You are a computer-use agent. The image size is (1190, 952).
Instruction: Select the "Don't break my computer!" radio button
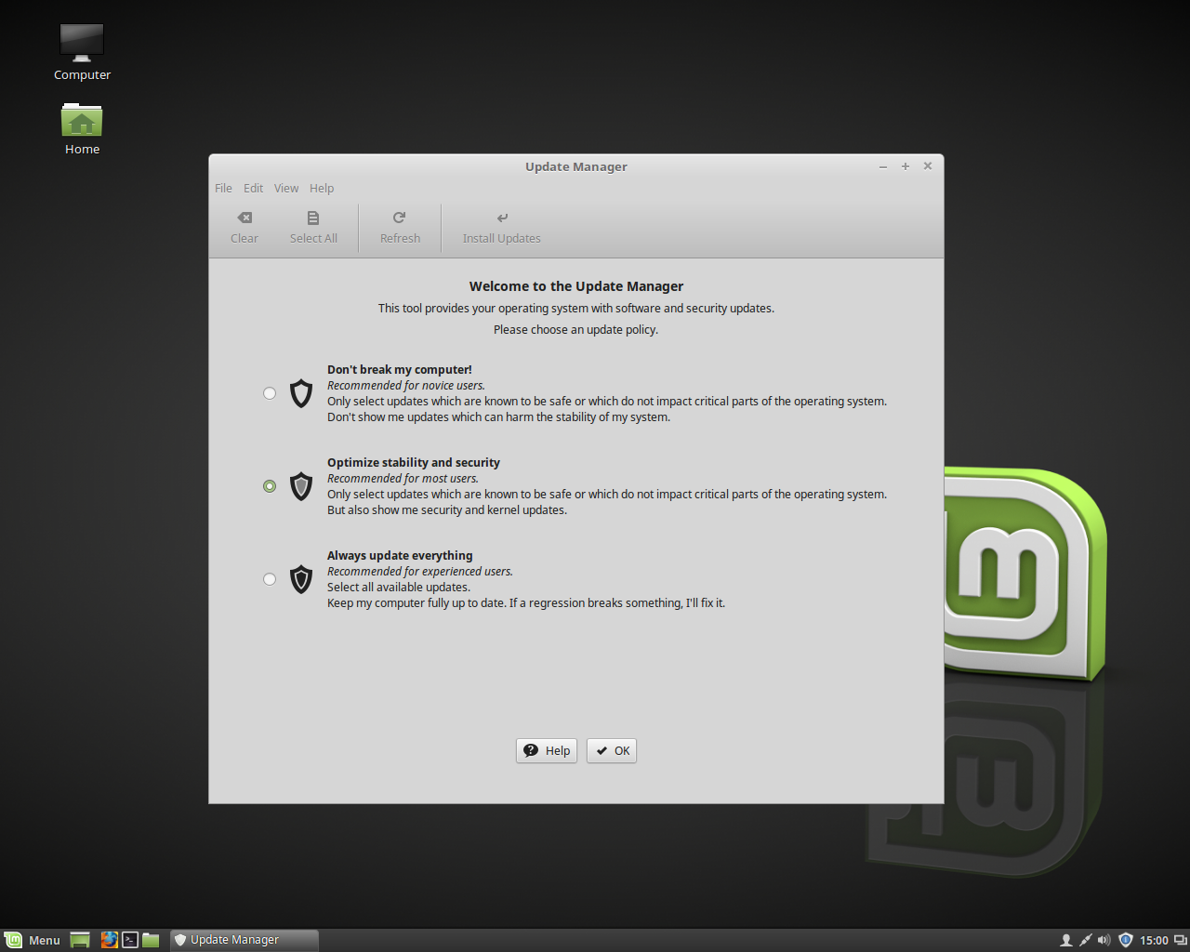click(270, 393)
